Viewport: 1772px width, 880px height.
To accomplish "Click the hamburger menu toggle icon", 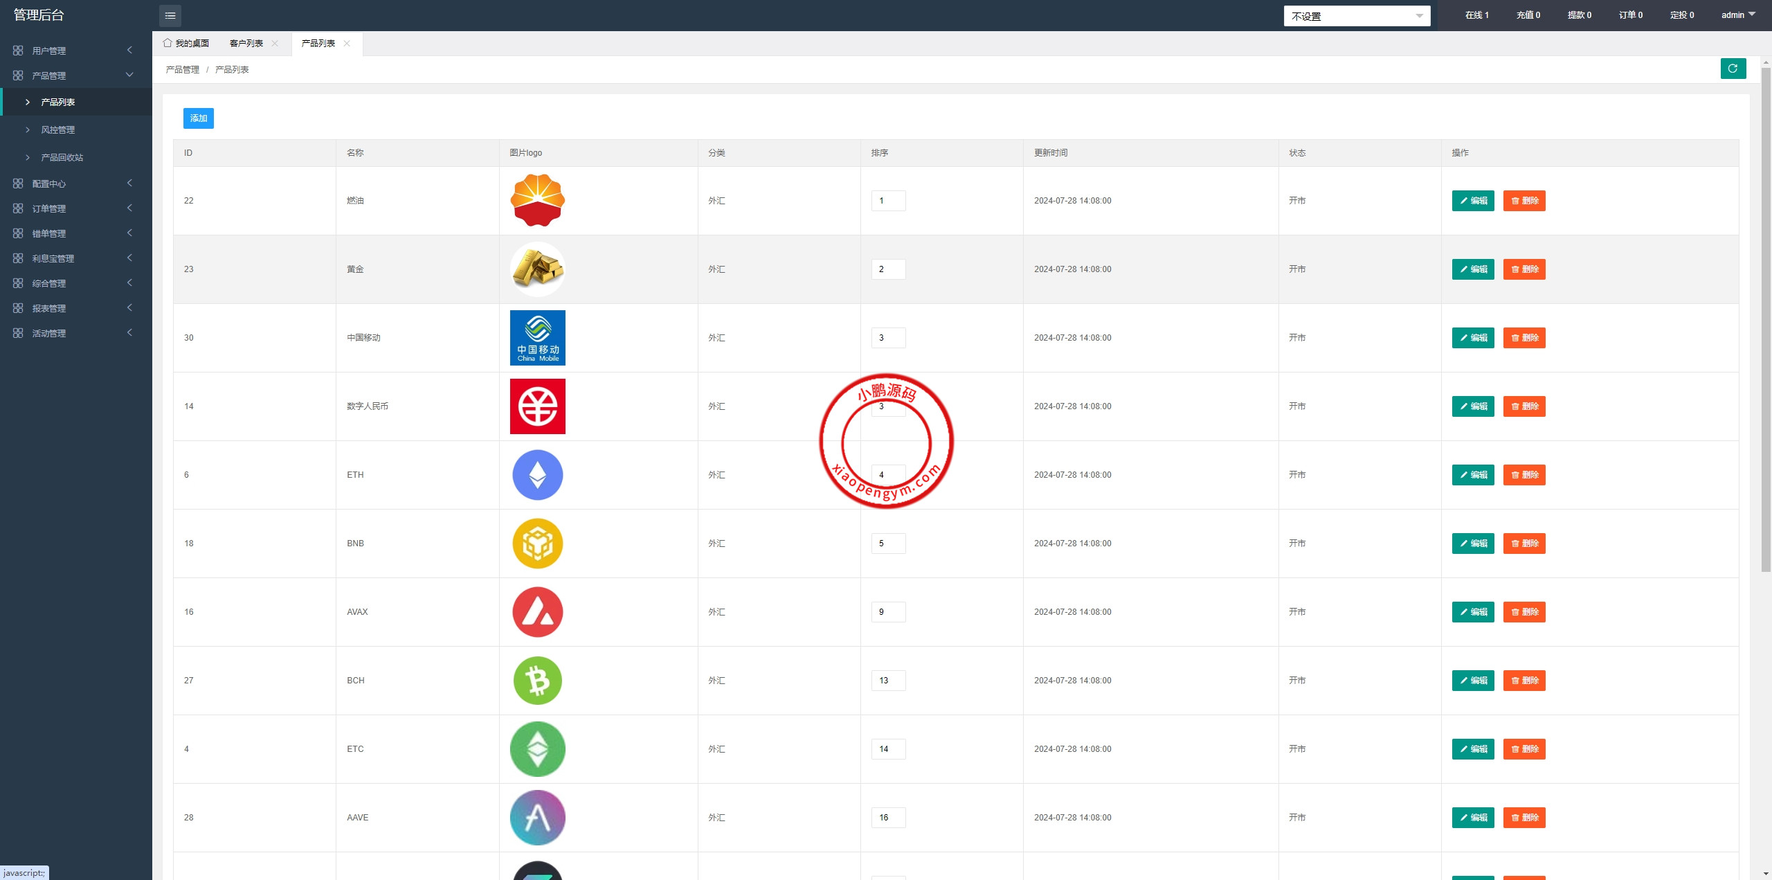I will (170, 15).
